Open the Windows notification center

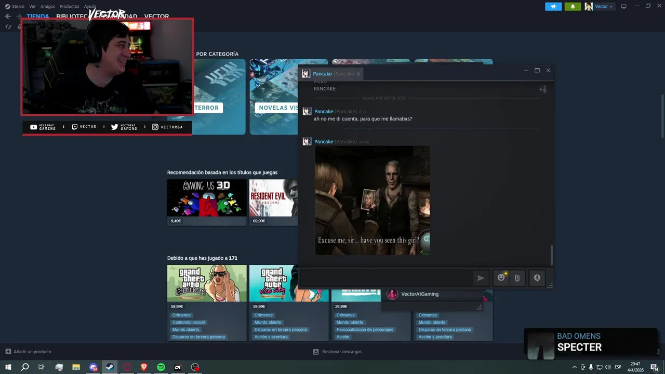pyautogui.click(x=655, y=367)
